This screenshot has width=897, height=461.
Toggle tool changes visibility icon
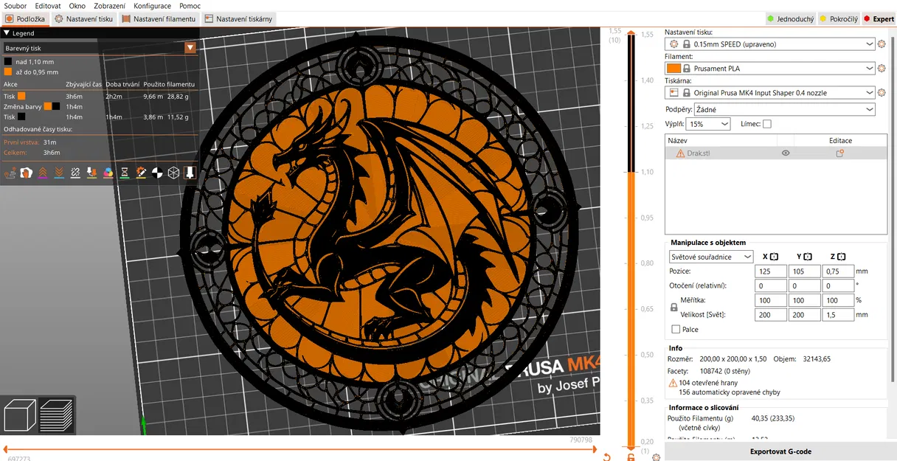coord(91,173)
